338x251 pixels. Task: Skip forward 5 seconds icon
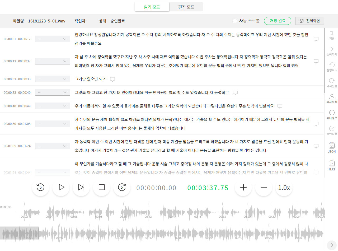point(122,187)
